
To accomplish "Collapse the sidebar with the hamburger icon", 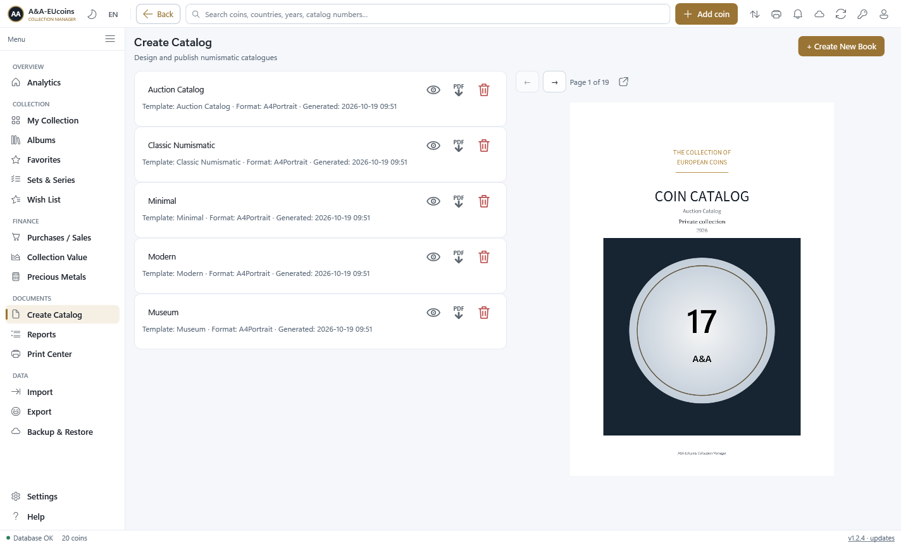I will 110,39.
